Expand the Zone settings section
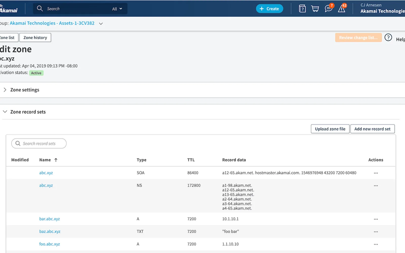The image size is (405, 253). point(5,90)
